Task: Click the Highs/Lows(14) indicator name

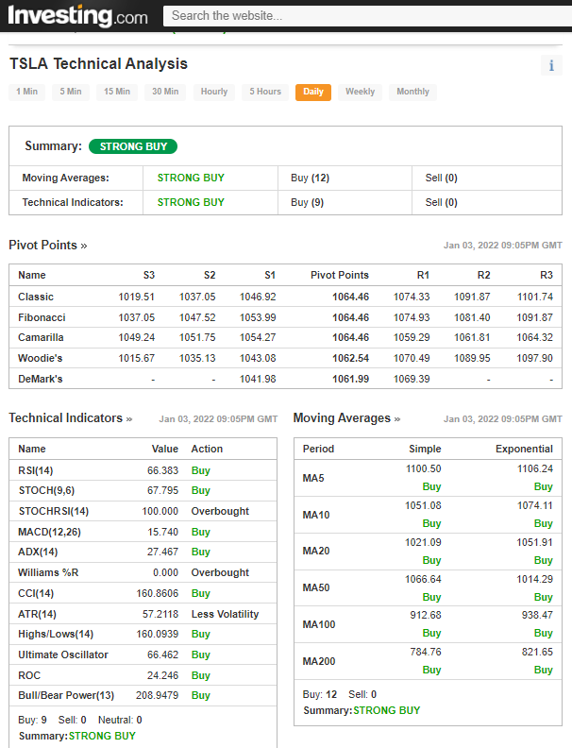Action: [56, 634]
